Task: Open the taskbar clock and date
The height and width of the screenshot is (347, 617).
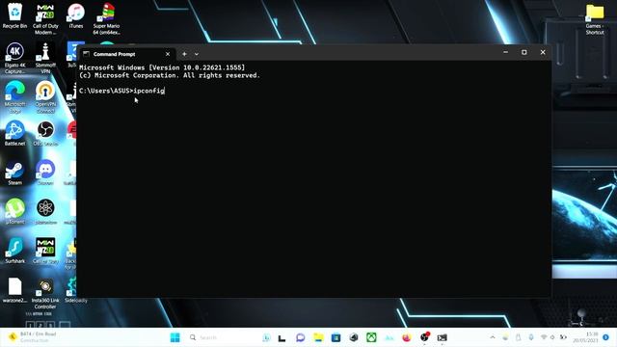Action: (x=585, y=337)
